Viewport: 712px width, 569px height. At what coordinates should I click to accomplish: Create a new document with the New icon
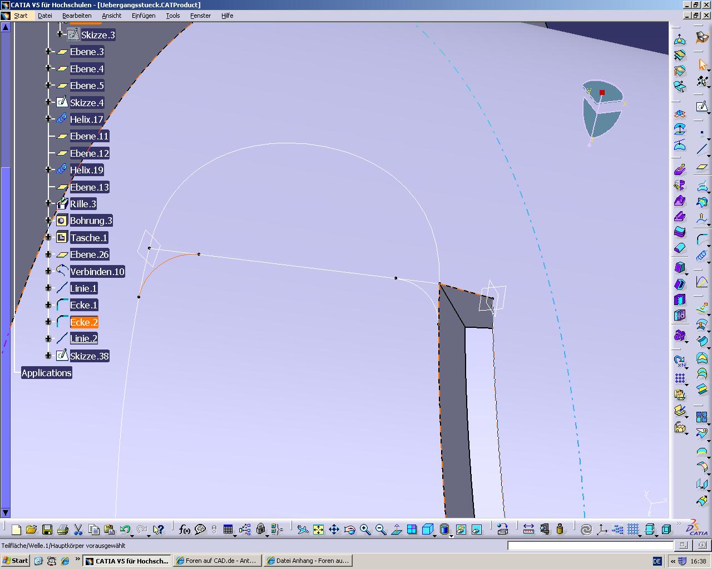pyautogui.click(x=16, y=530)
